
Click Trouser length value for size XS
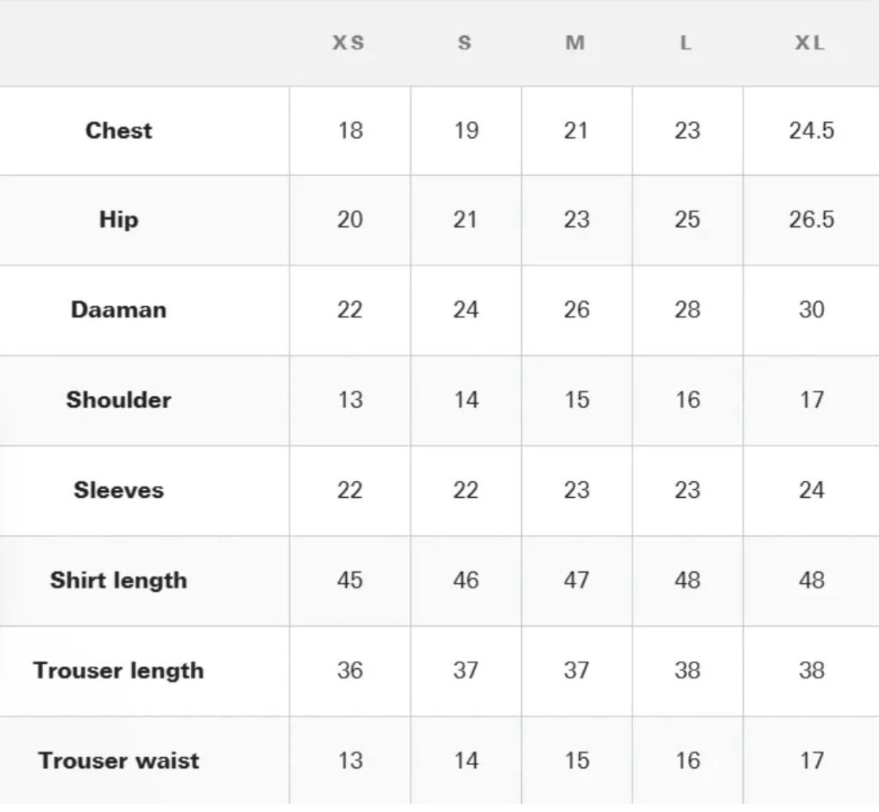coord(350,670)
